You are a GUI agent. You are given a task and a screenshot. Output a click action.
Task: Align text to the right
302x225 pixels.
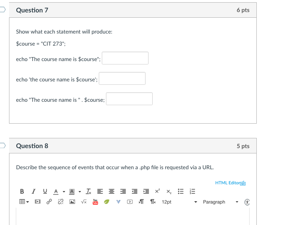pyautogui.click(x=123, y=191)
